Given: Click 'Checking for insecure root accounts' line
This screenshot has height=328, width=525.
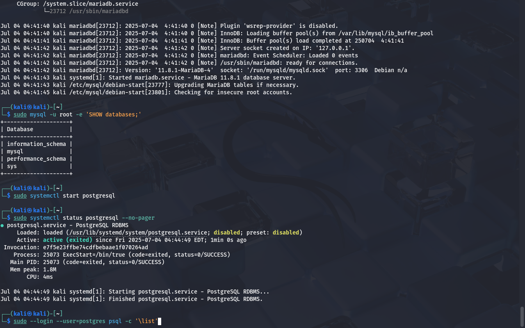Looking at the screenshot, I should (146, 92).
